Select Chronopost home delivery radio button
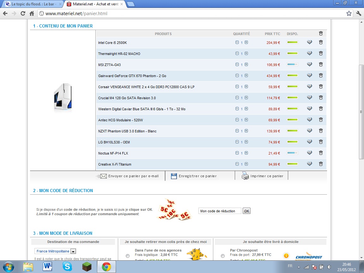 coord(223,256)
